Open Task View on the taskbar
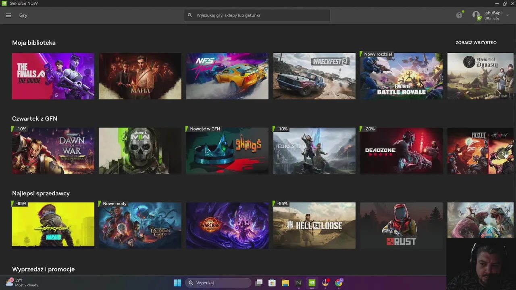This screenshot has width=516, height=290. [259, 283]
